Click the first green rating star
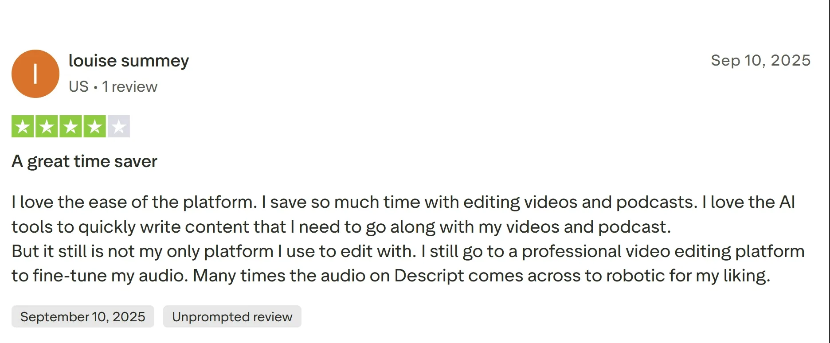 point(23,126)
